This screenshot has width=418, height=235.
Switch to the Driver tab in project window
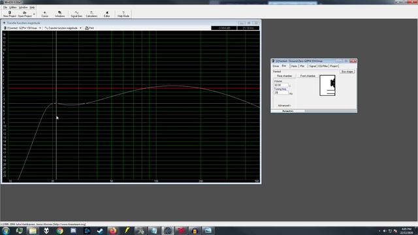276,66
